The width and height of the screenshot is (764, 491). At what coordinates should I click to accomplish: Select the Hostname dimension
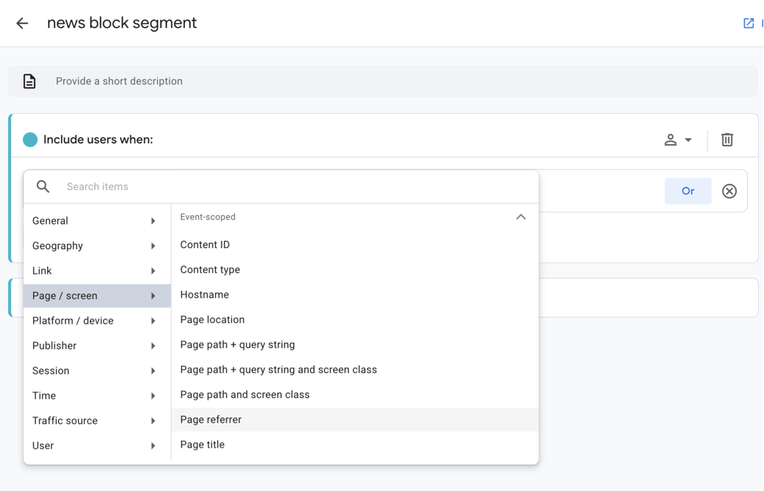coord(354,294)
